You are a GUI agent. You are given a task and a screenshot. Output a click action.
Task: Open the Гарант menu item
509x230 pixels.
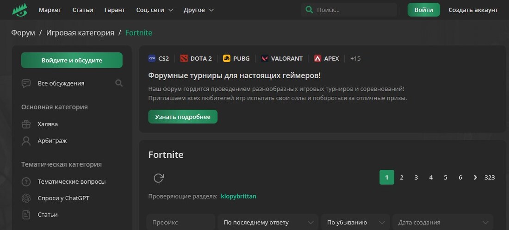(115, 10)
